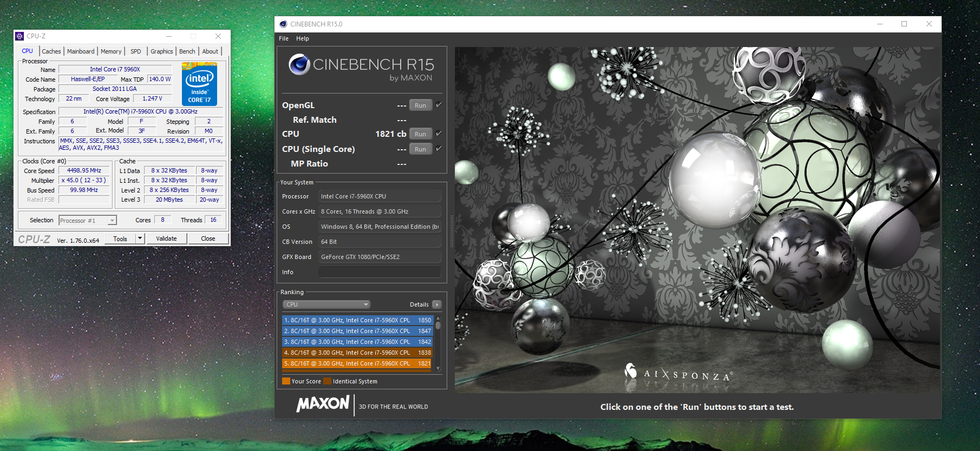
Task: Click the Cores x GHz field in Cinebench
Action: [x=380, y=211]
